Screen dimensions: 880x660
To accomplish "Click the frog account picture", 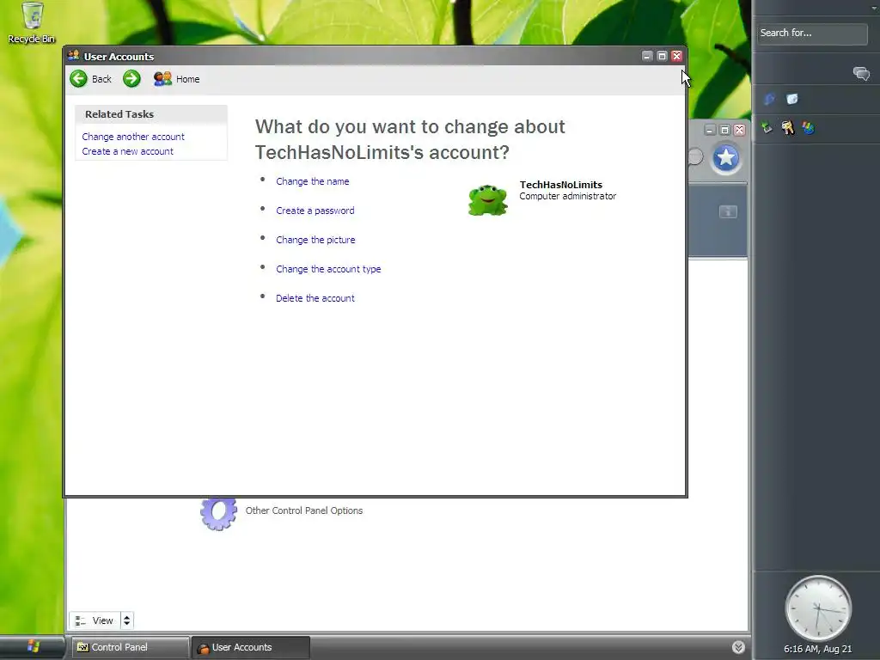I will click(x=488, y=199).
